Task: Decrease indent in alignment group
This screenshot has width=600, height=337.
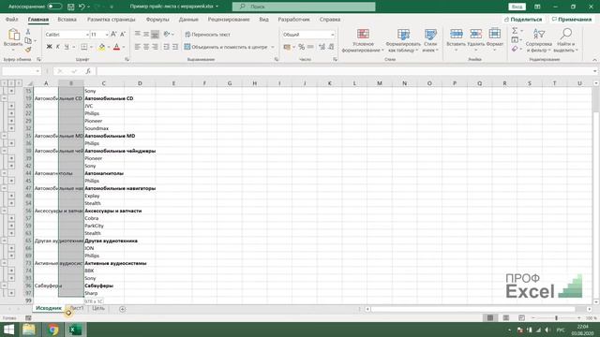Action: coord(167,47)
